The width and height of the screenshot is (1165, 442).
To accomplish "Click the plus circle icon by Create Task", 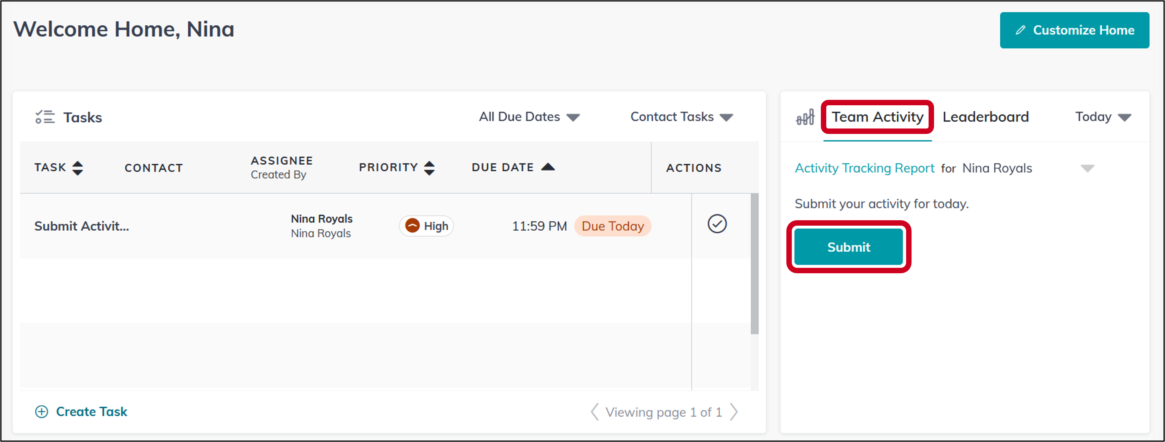I will [41, 412].
